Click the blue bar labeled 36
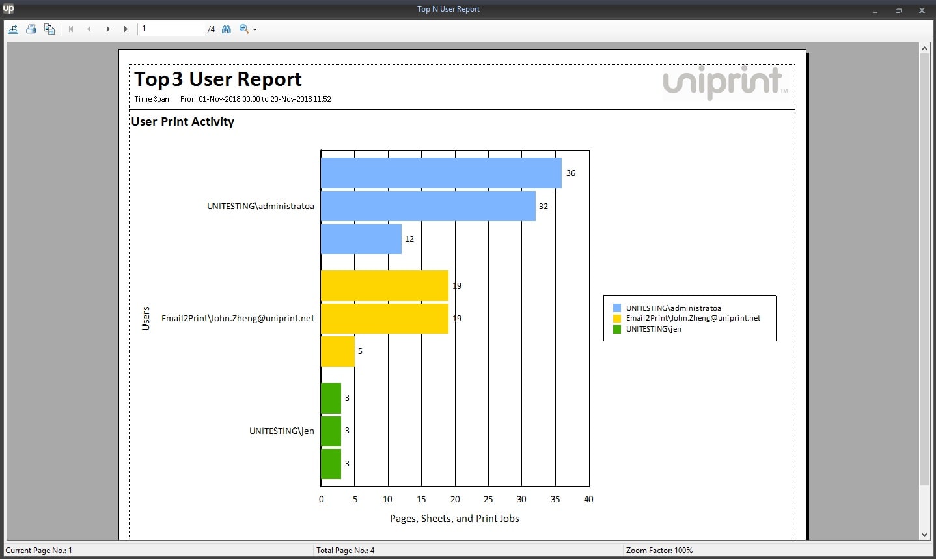This screenshot has width=936, height=559. click(441, 173)
